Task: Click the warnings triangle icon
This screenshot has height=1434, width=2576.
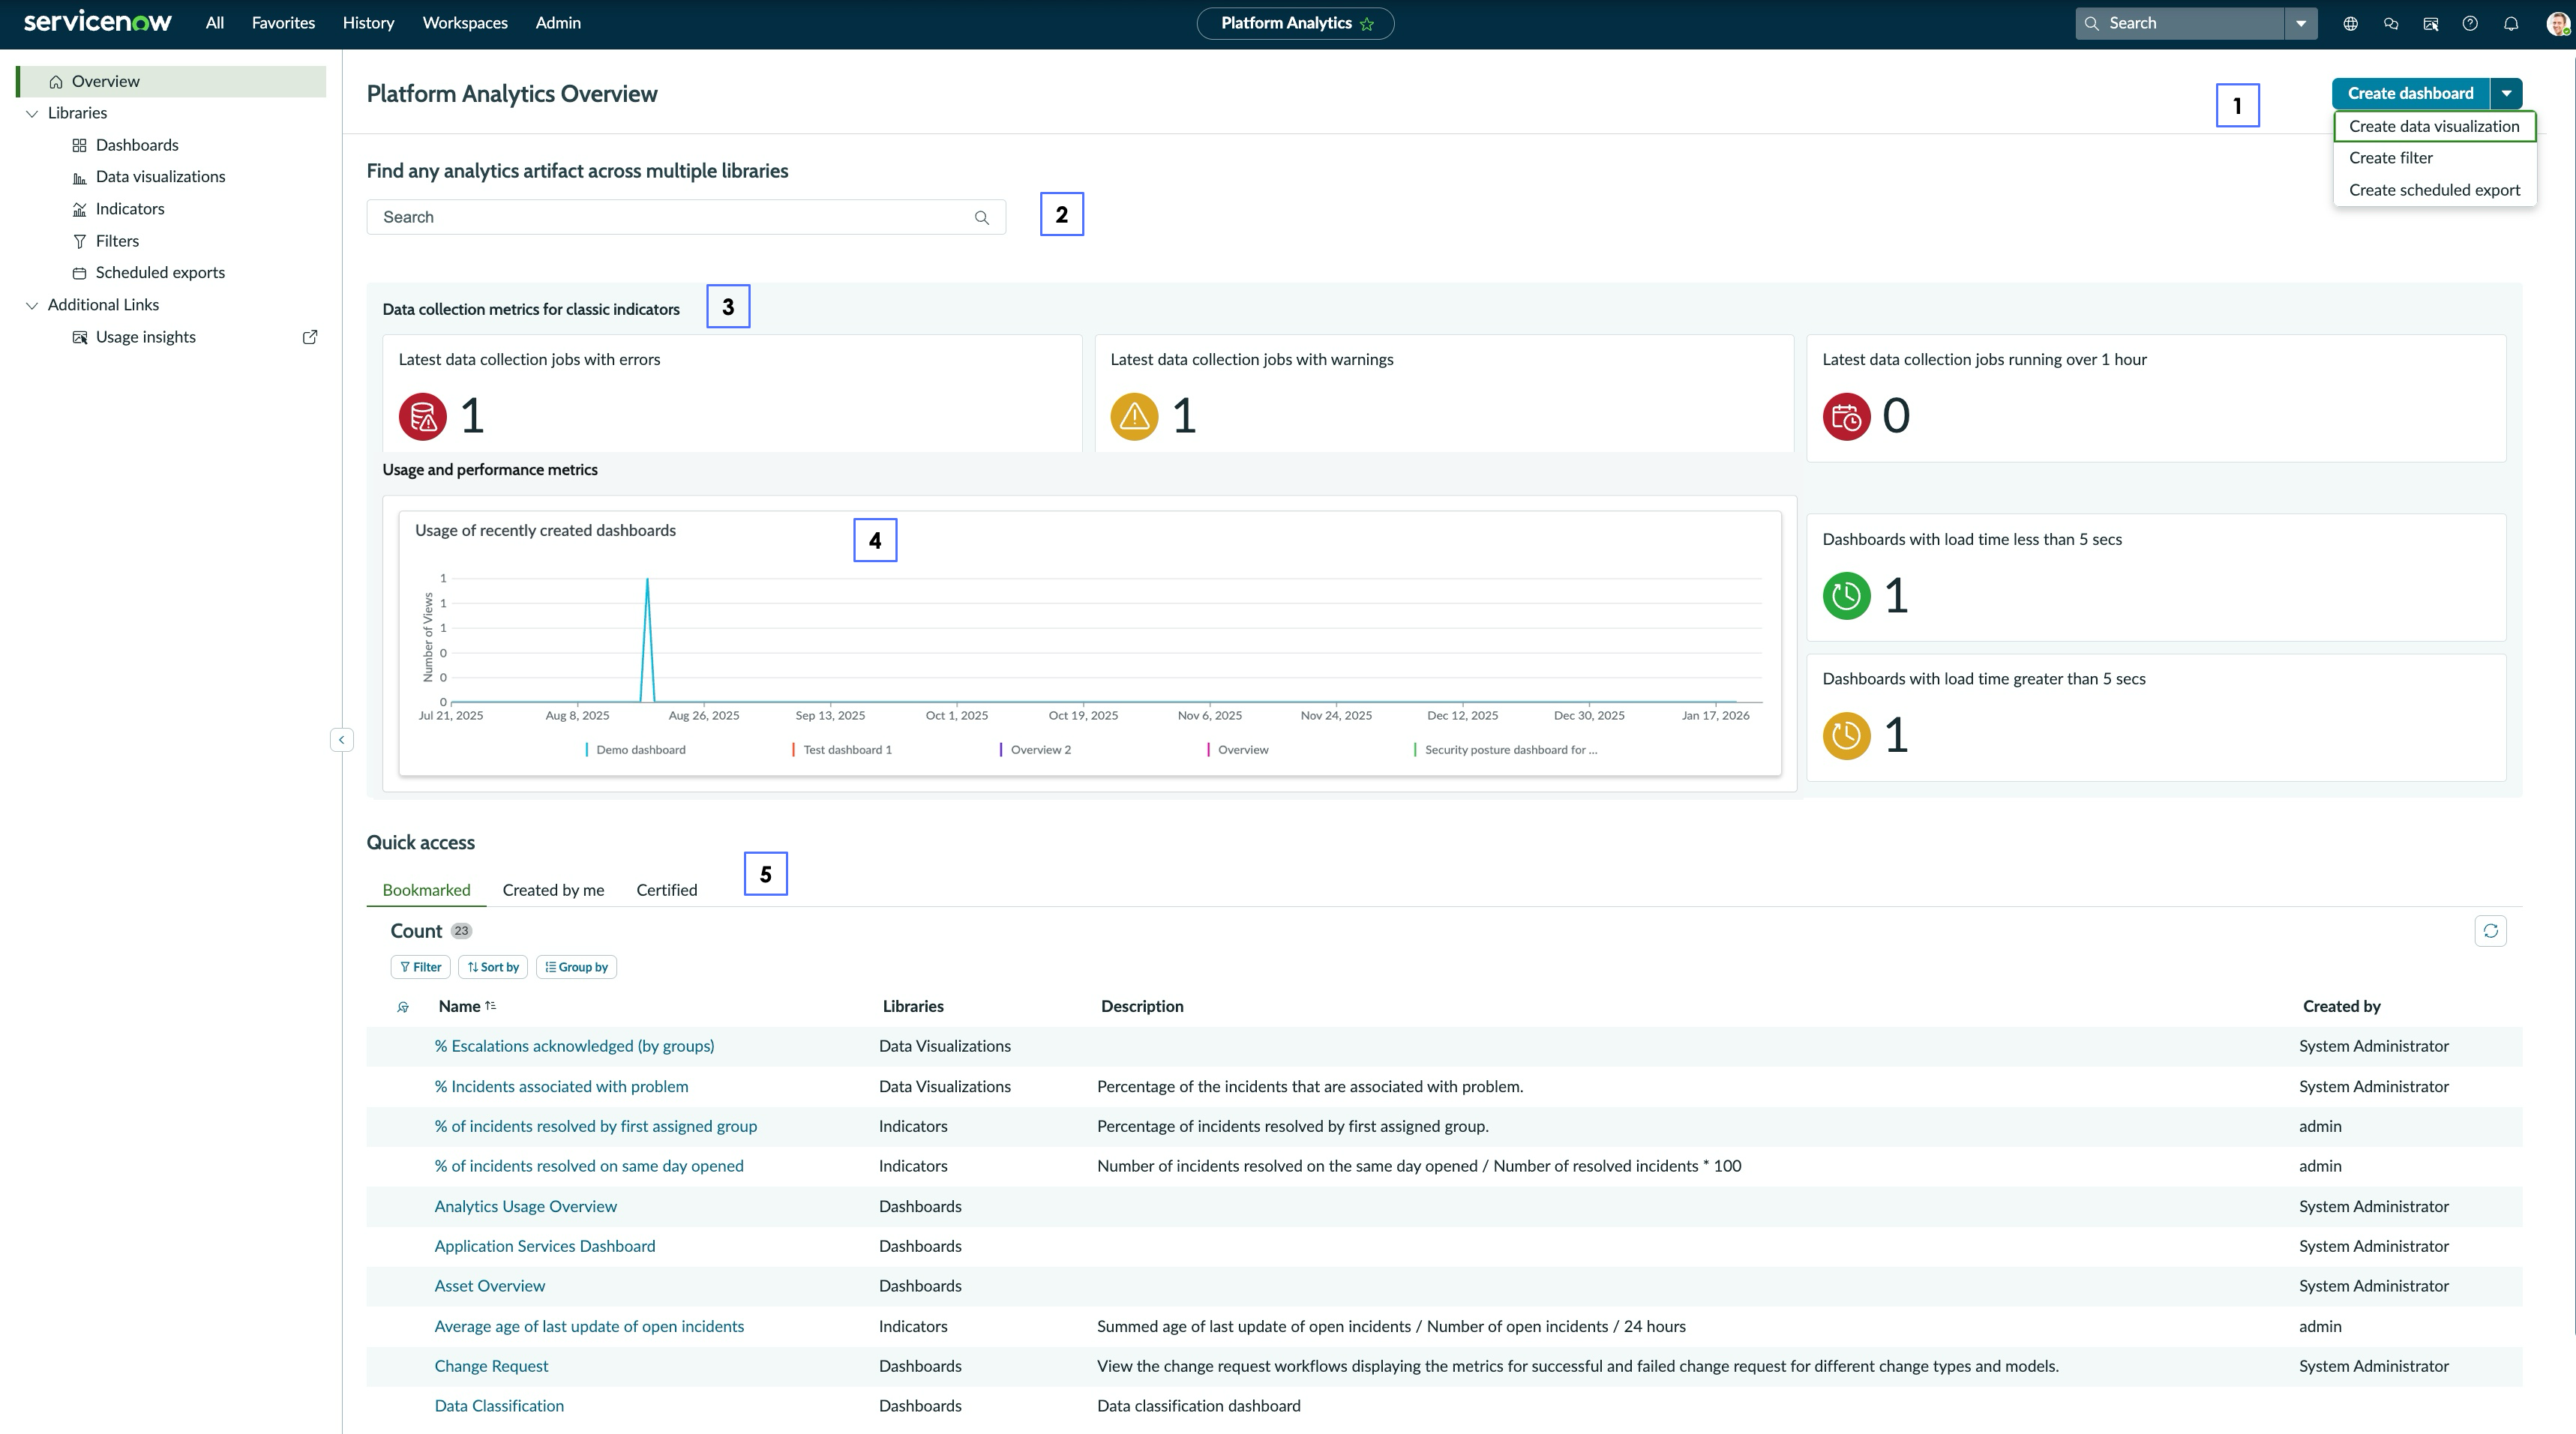Action: [x=1134, y=417]
